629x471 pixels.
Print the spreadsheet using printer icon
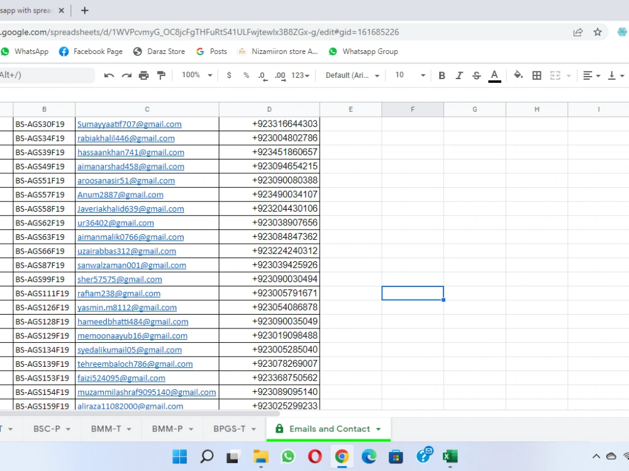click(x=143, y=75)
